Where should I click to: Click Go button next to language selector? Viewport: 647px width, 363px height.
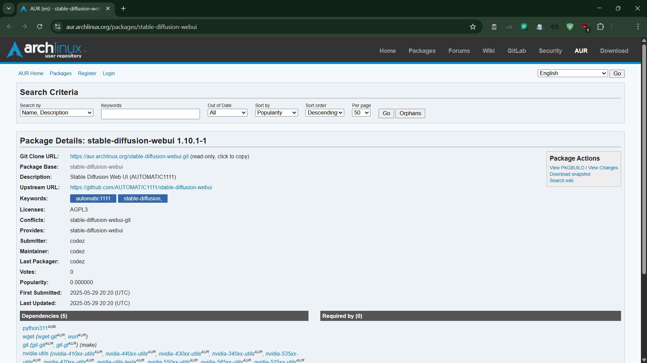click(x=617, y=73)
